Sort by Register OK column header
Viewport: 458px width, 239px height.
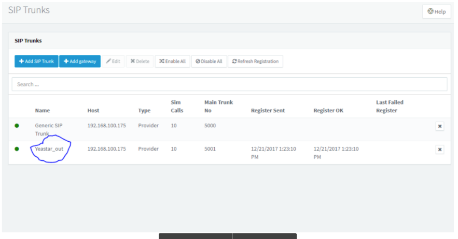click(x=328, y=111)
